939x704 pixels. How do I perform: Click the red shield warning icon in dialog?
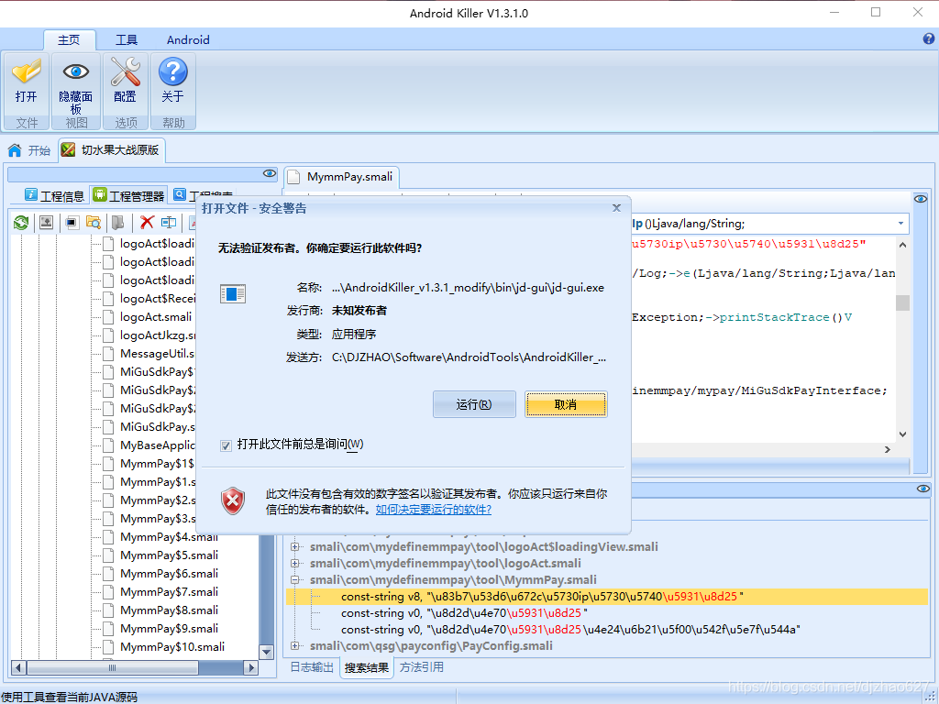coord(233,501)
